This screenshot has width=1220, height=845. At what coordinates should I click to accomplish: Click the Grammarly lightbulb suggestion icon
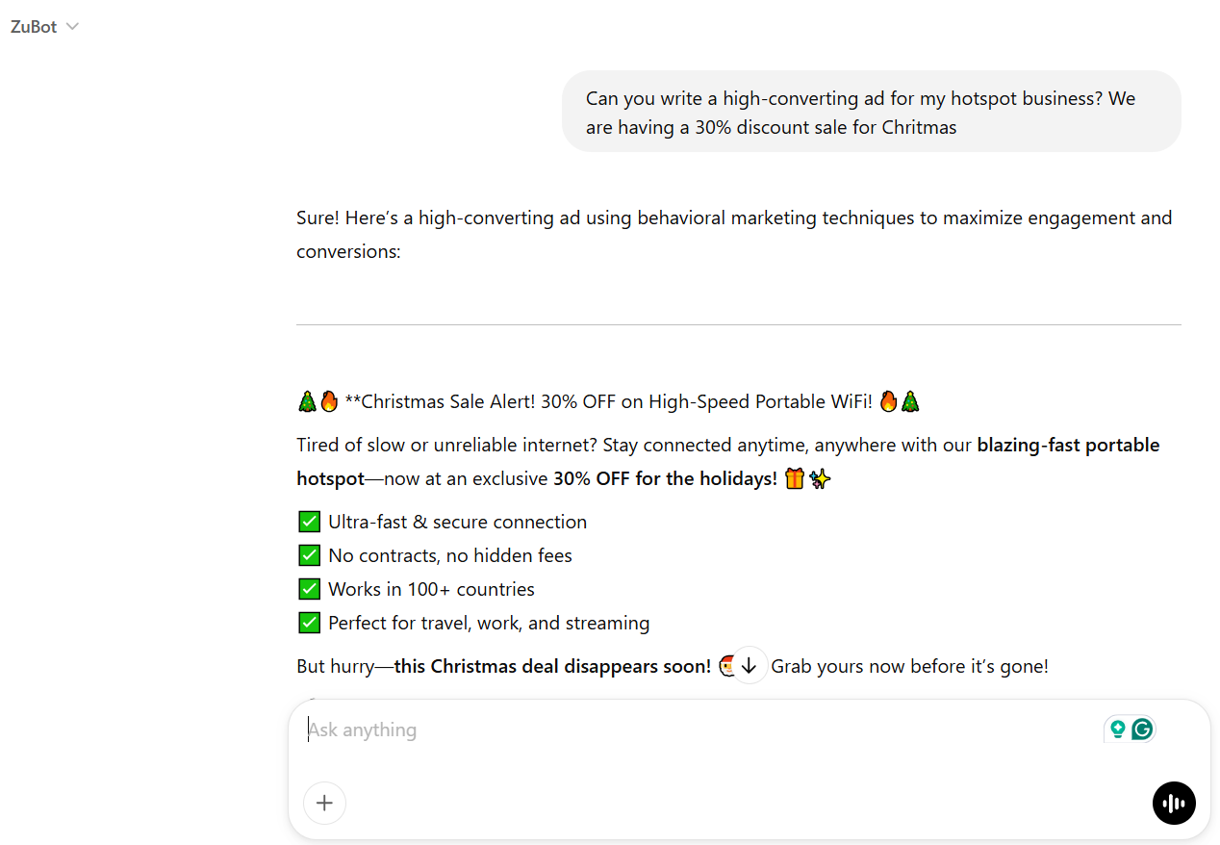[x=1117, y=730]
